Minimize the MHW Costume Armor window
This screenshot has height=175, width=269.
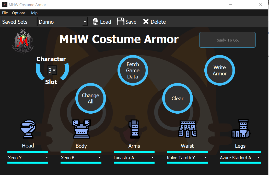tap(231, 5)
